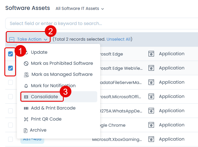The width and height of the screenshot is (198, 147).
Task: Click the Mark as Managed Software icon
Action: click(x=26, y=74)
